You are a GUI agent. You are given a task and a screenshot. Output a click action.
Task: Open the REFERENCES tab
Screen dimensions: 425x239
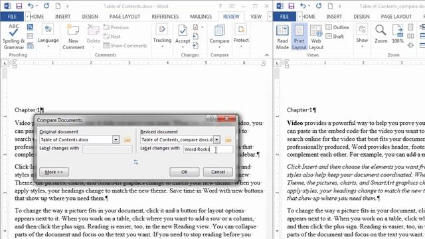[x=165, y=17]
